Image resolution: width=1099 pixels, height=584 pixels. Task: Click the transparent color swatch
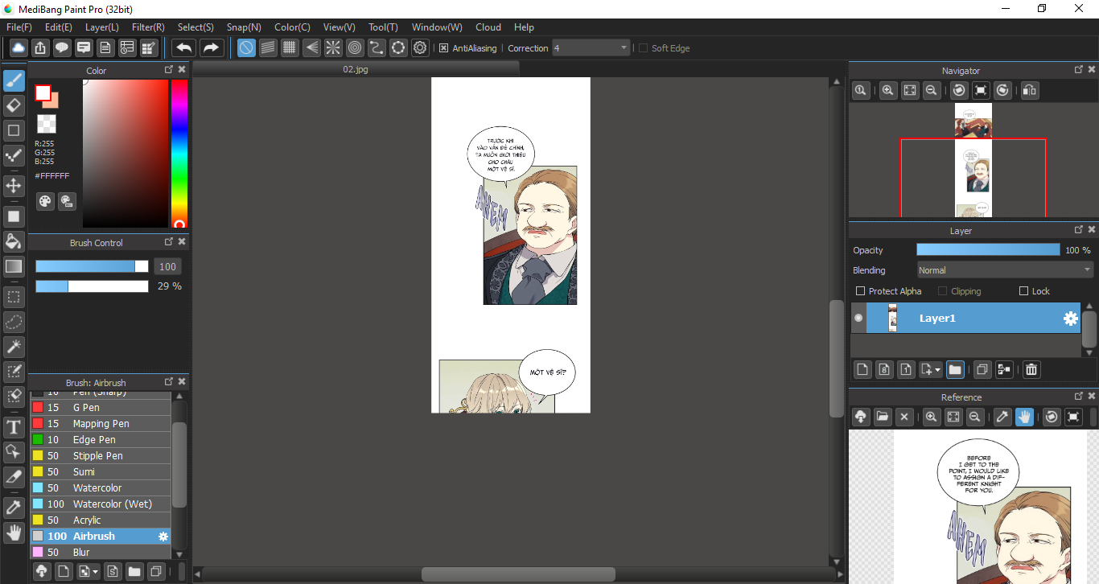pyautogui.click(x=46, y=124)
